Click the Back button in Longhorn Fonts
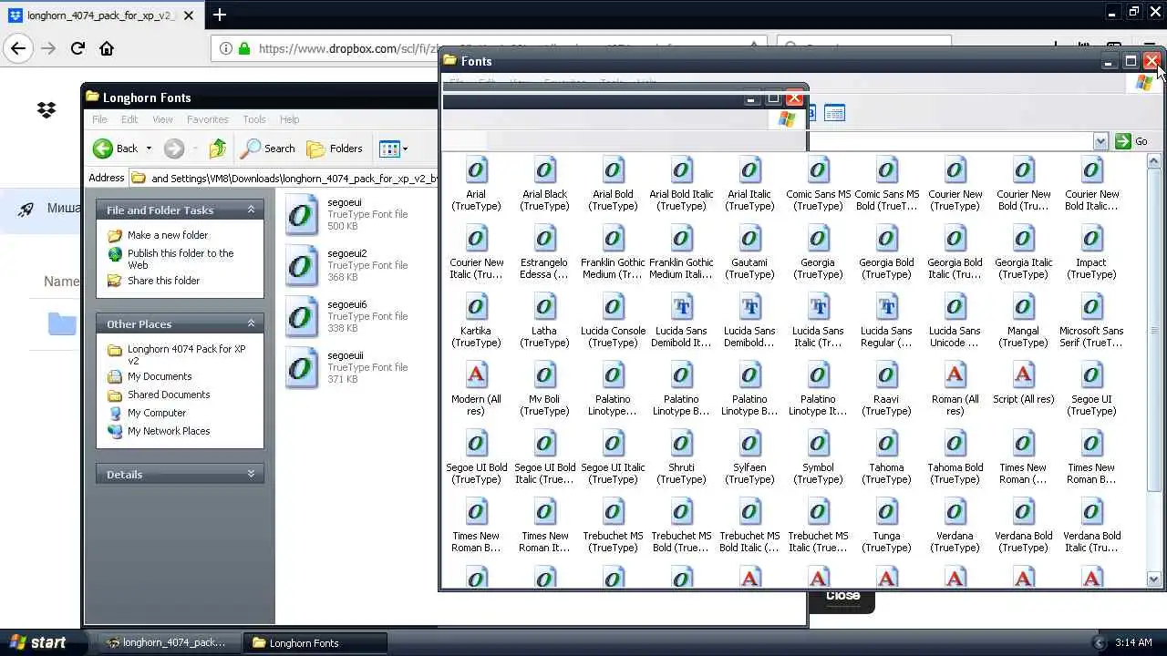This screenshot has width=1167, height=656. pos(116,149)
